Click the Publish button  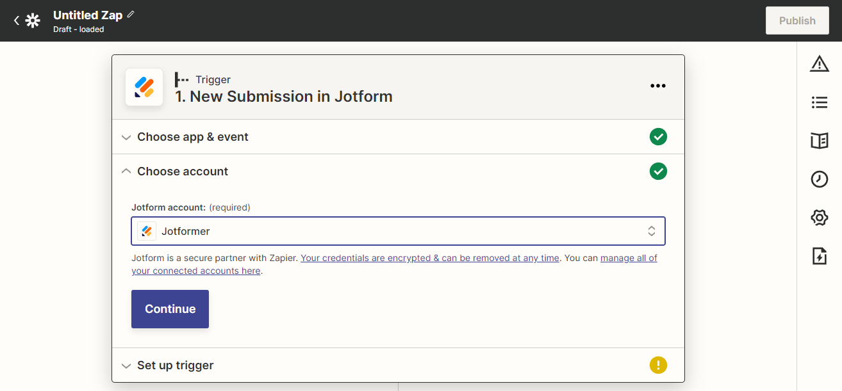click(797, 20)
